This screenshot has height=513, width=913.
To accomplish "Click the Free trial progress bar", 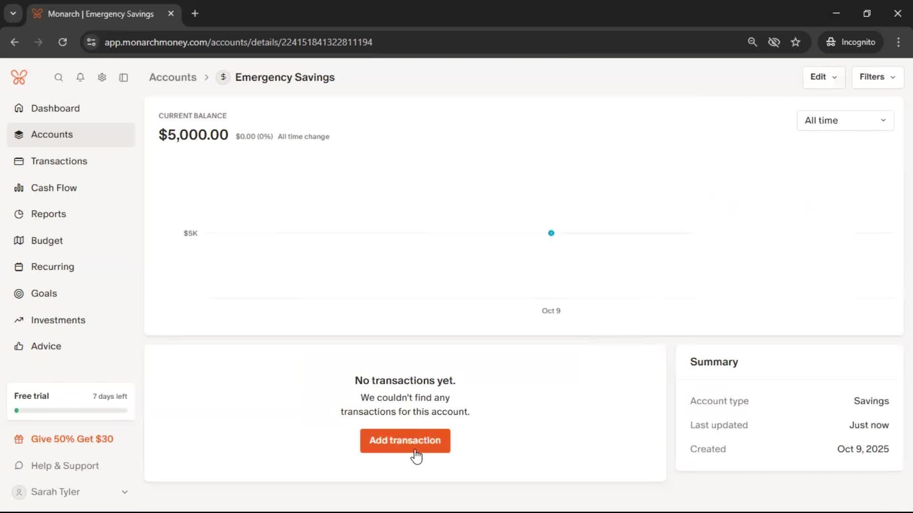I will [71, 410].
